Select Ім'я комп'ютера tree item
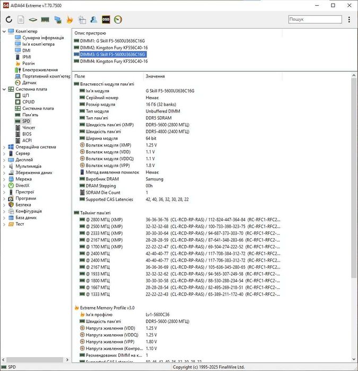The width and height of the screenshot is (358, 371). [x=38, y=44]
